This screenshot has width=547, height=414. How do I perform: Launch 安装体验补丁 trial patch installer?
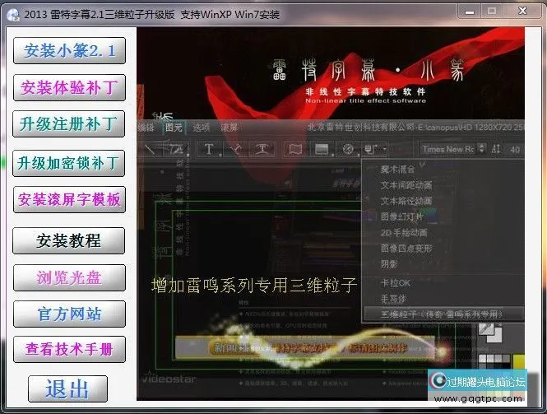pyautogui.click(x=69, y=87)
